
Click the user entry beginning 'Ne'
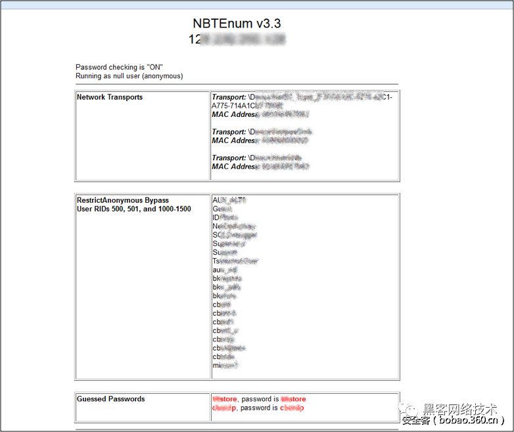click(x=234, y=227)
